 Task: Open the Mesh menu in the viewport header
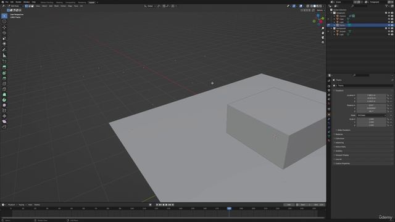tap(56, 6)
